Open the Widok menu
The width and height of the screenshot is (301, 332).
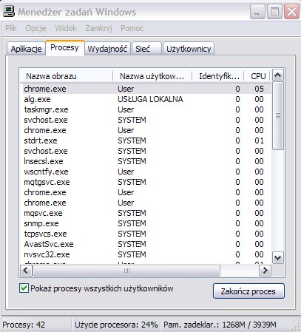click(66, 28)
